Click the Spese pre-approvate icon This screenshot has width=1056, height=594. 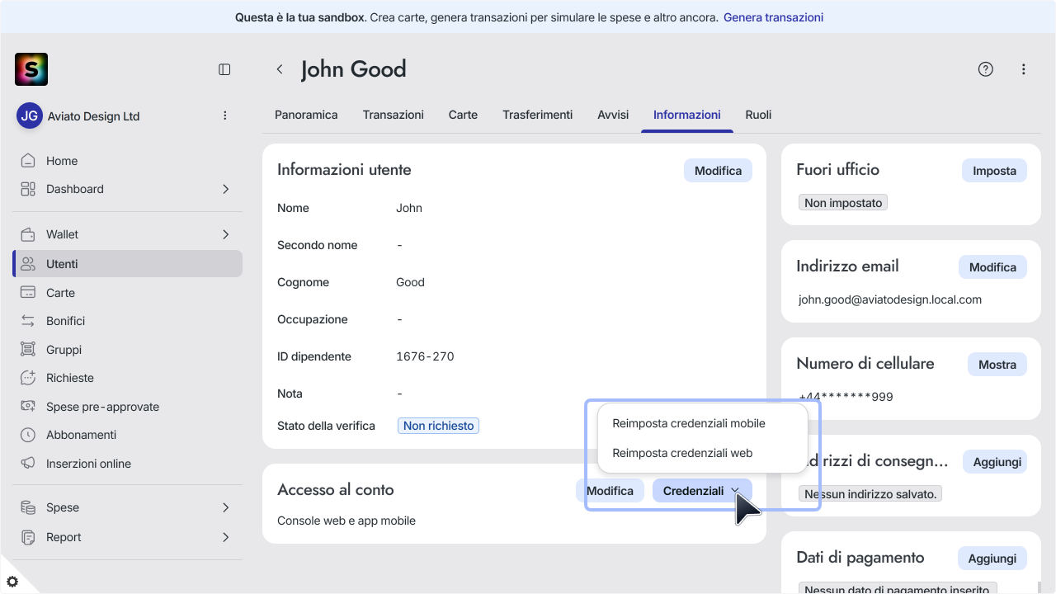click(x=28, y=407)
